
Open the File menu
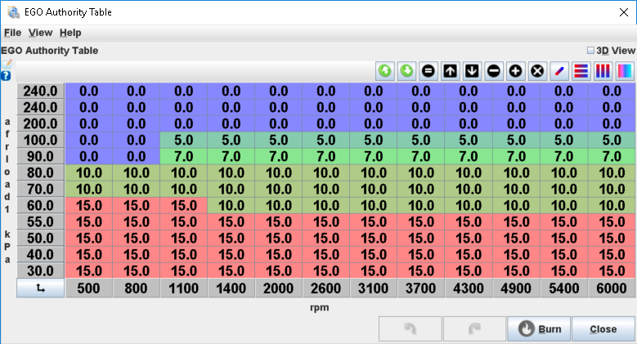(x=12, y=33)
